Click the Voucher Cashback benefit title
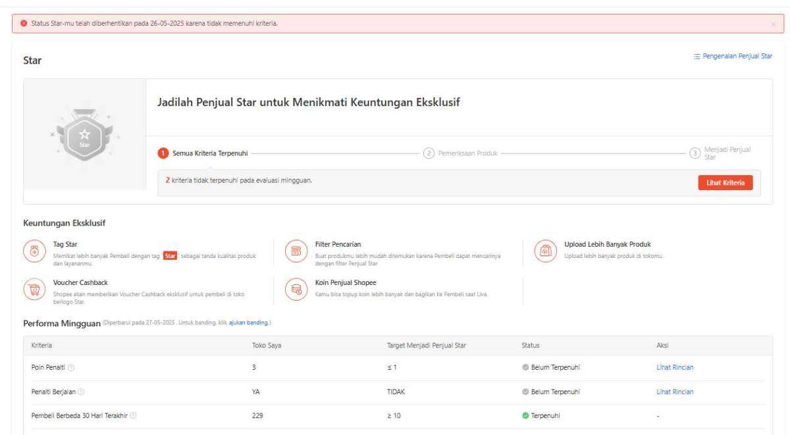The height and width of the screenshot is (435, 790). point(80,282)
